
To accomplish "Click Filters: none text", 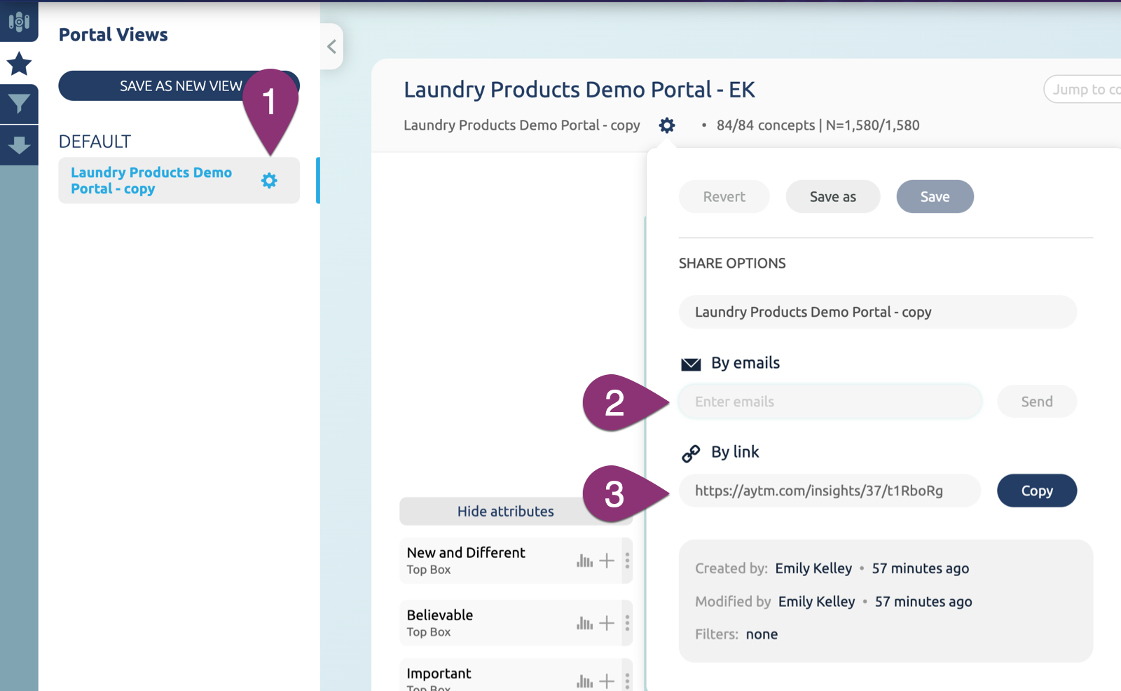I will point(736,634).
